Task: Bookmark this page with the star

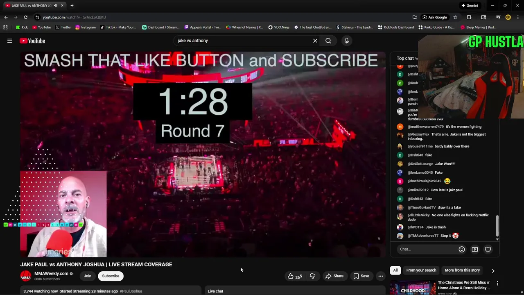Action: (x=455, y=17)
